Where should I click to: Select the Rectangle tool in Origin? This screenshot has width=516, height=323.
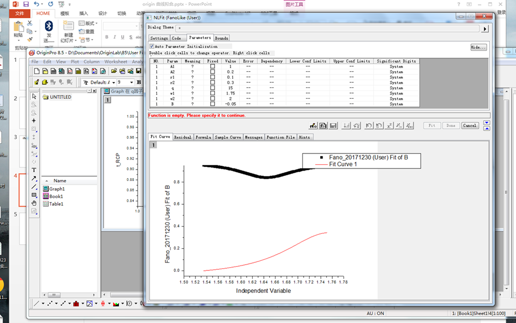click(x=34, y=195)
